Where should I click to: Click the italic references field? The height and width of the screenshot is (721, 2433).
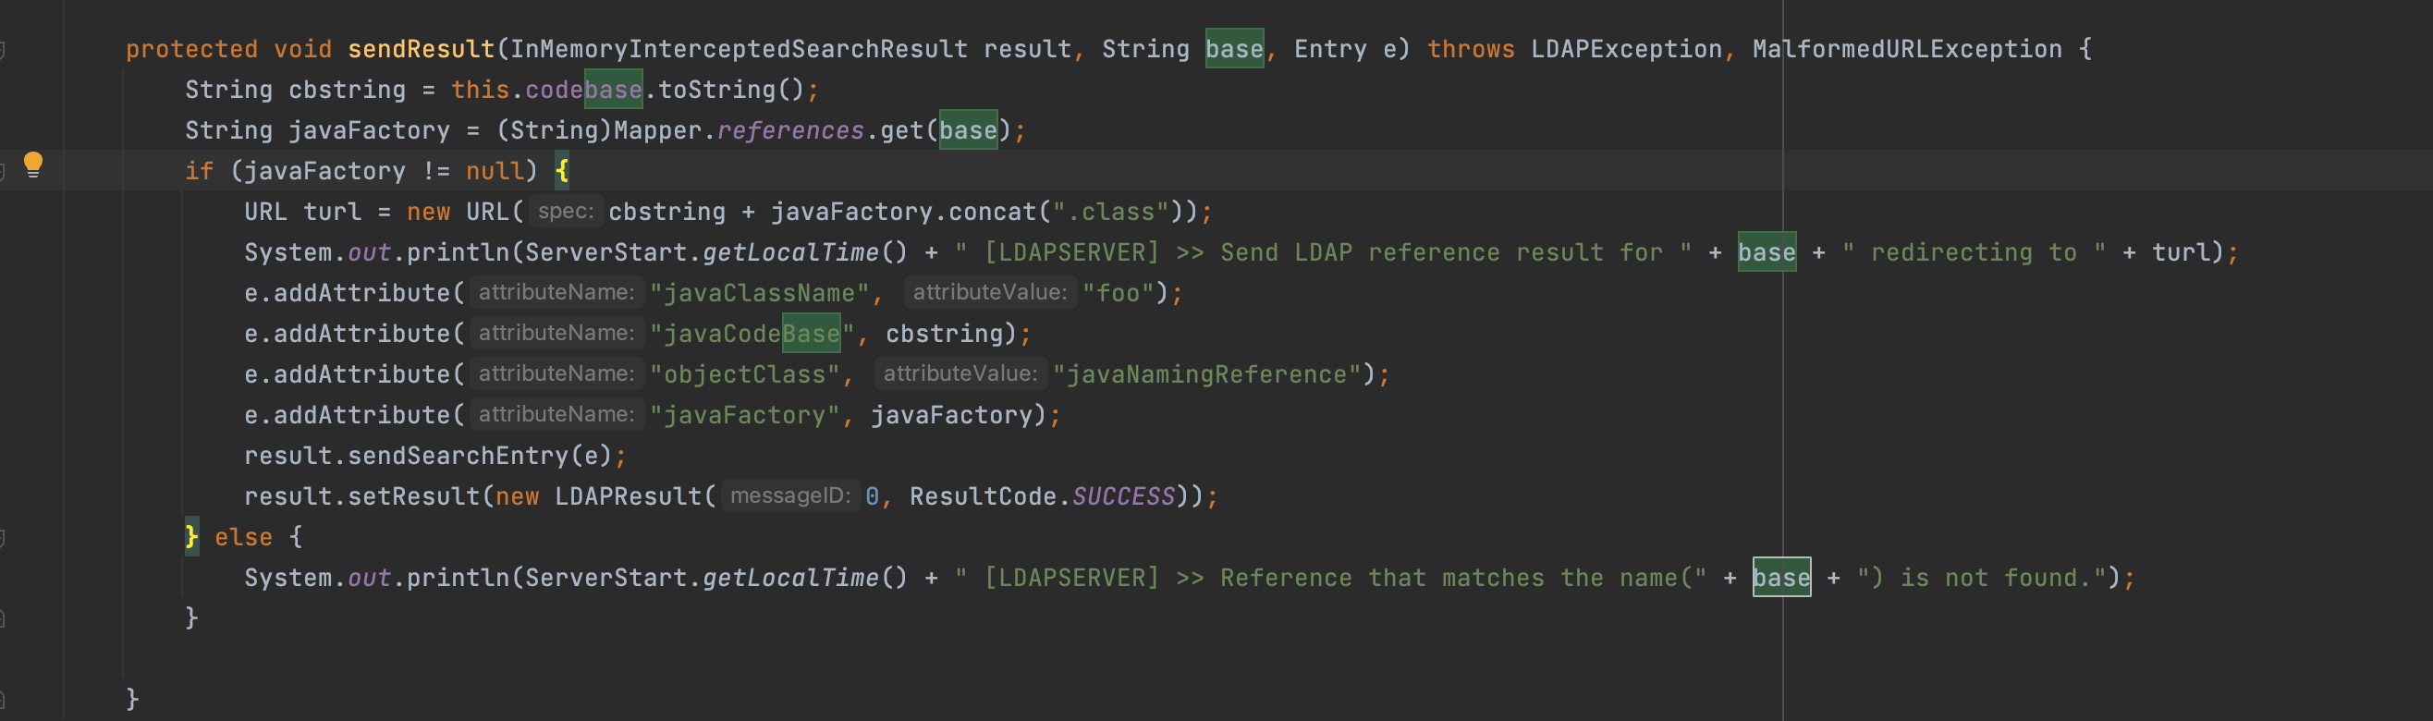[790, 130]
